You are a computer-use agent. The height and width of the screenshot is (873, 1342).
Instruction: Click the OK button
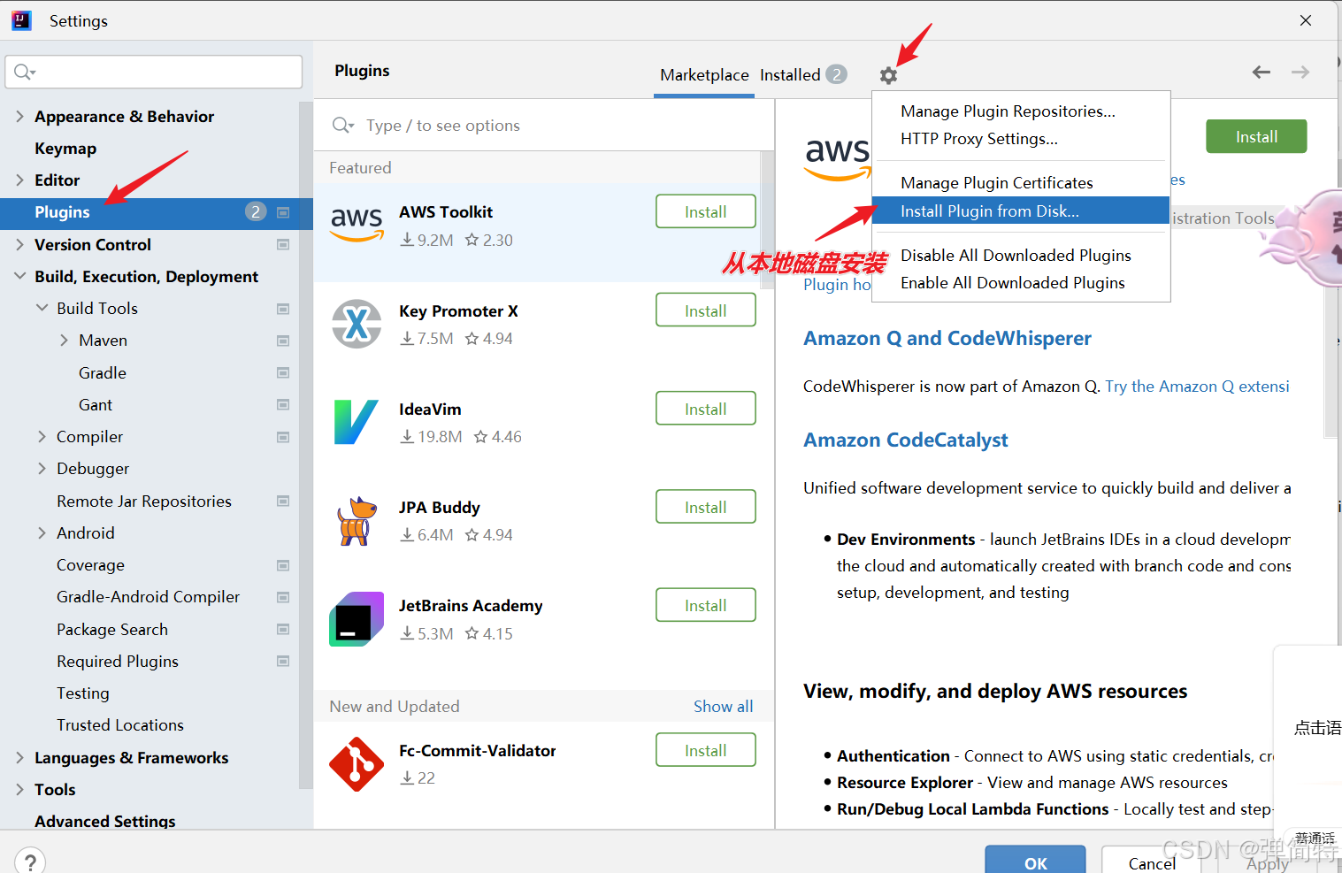click(1035, 860)
